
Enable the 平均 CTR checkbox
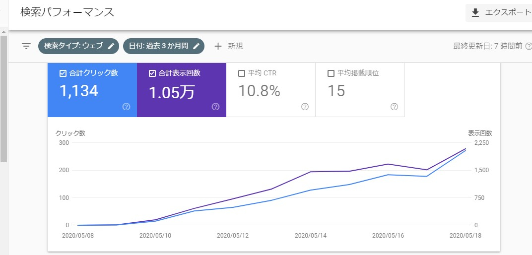(242, 73)
